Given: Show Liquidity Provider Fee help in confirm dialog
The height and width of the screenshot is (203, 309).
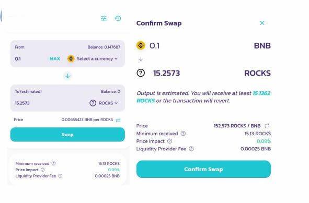Looking at the screenshot, I should [x=191, y=149].
